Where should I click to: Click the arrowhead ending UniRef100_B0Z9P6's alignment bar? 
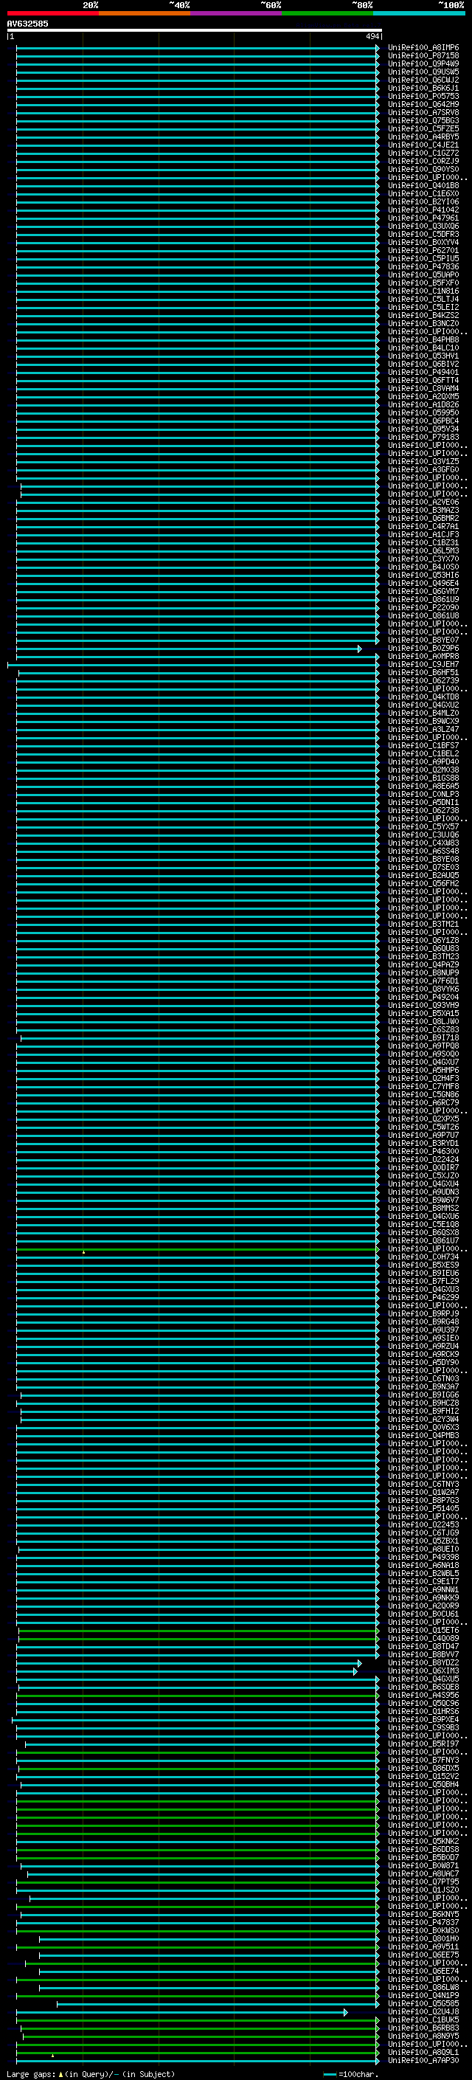(360, 649)
